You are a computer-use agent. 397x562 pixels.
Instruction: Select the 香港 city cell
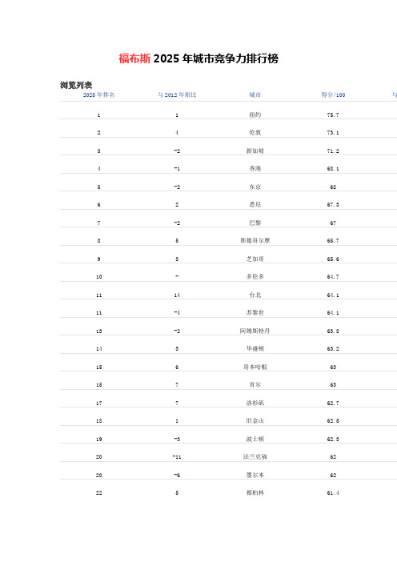(255, 168)
